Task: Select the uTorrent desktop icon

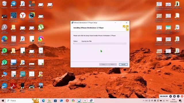Action: click(x=41, y=28)
